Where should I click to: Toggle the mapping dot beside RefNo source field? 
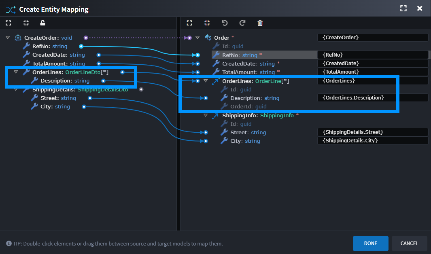click(x=81, y=46)
